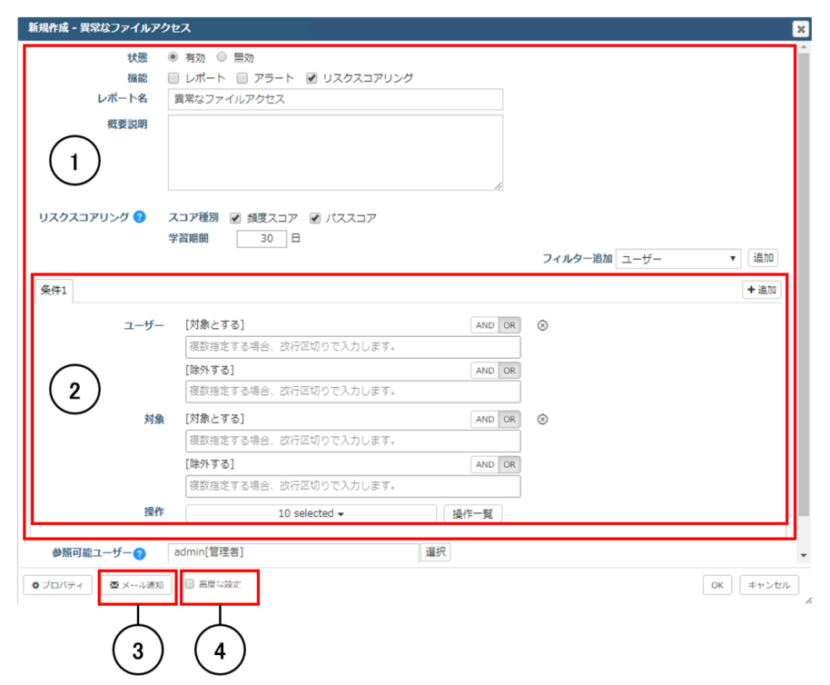Select the 条件1 tab
The image size is (830, 685).
(54, 291)
